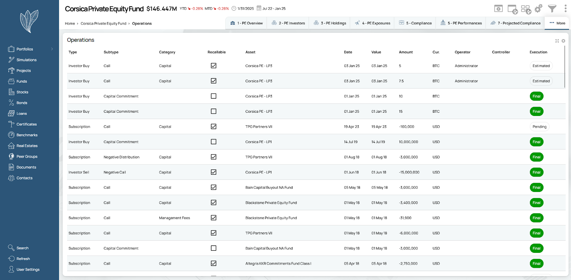The height and width of the screenshot is (280, 571).
Task: Expand the Portfolios sidebar chevron
Action: tap(52, 49)
